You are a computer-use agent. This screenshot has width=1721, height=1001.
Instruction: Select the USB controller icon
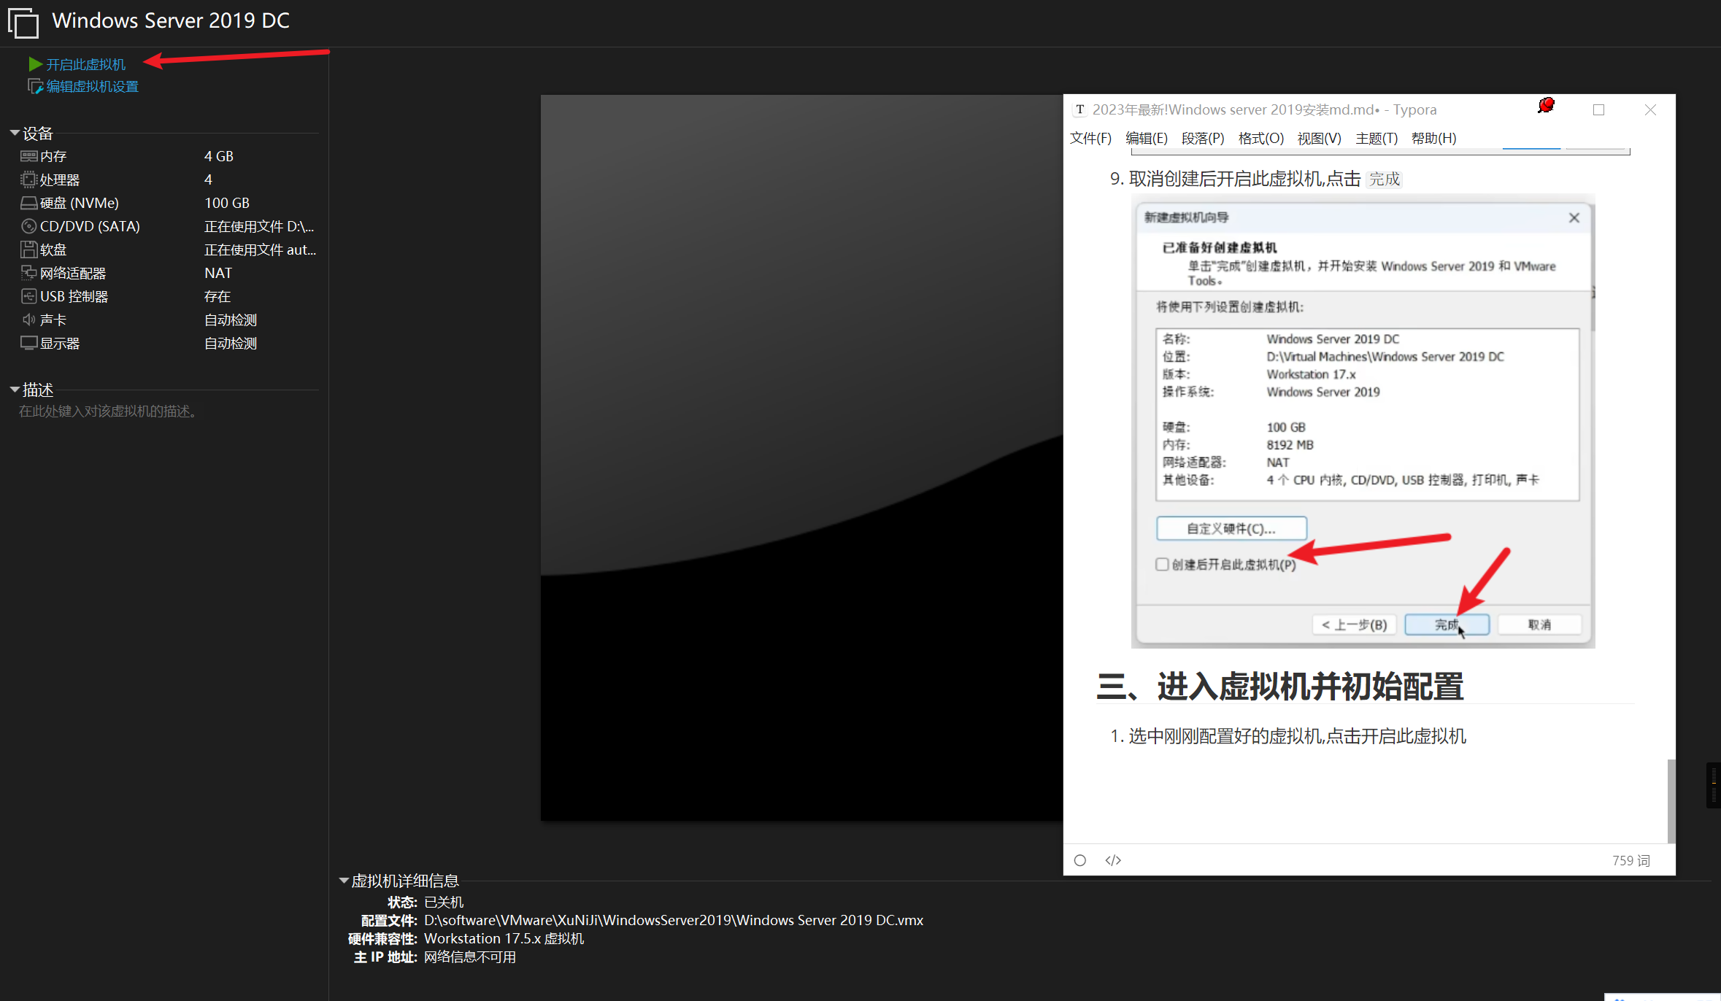point(28,296)
